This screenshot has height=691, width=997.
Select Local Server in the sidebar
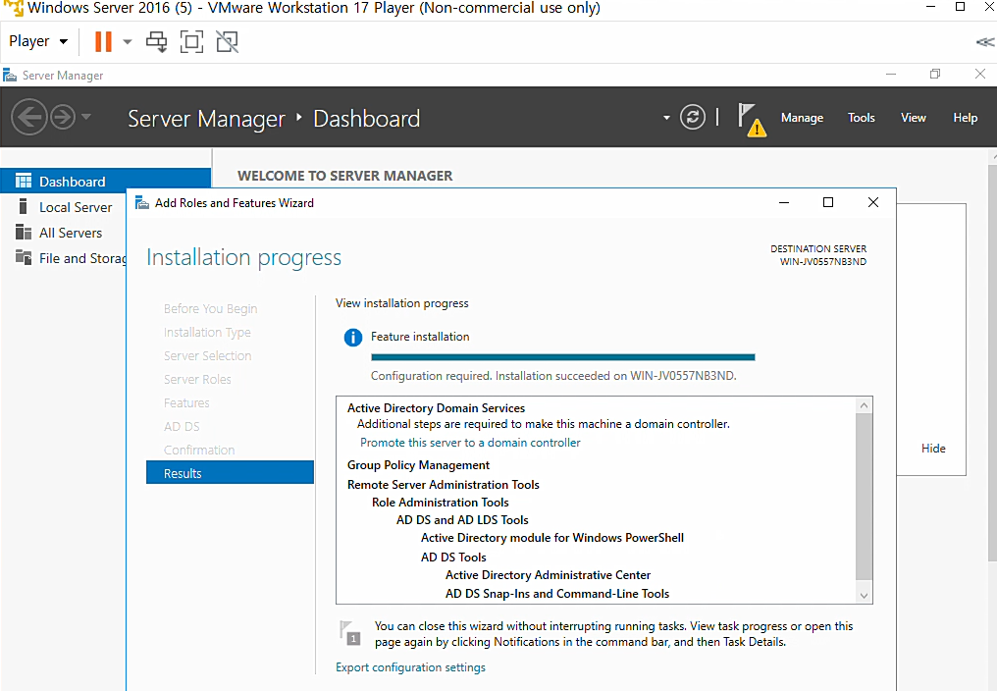(76, 207)
